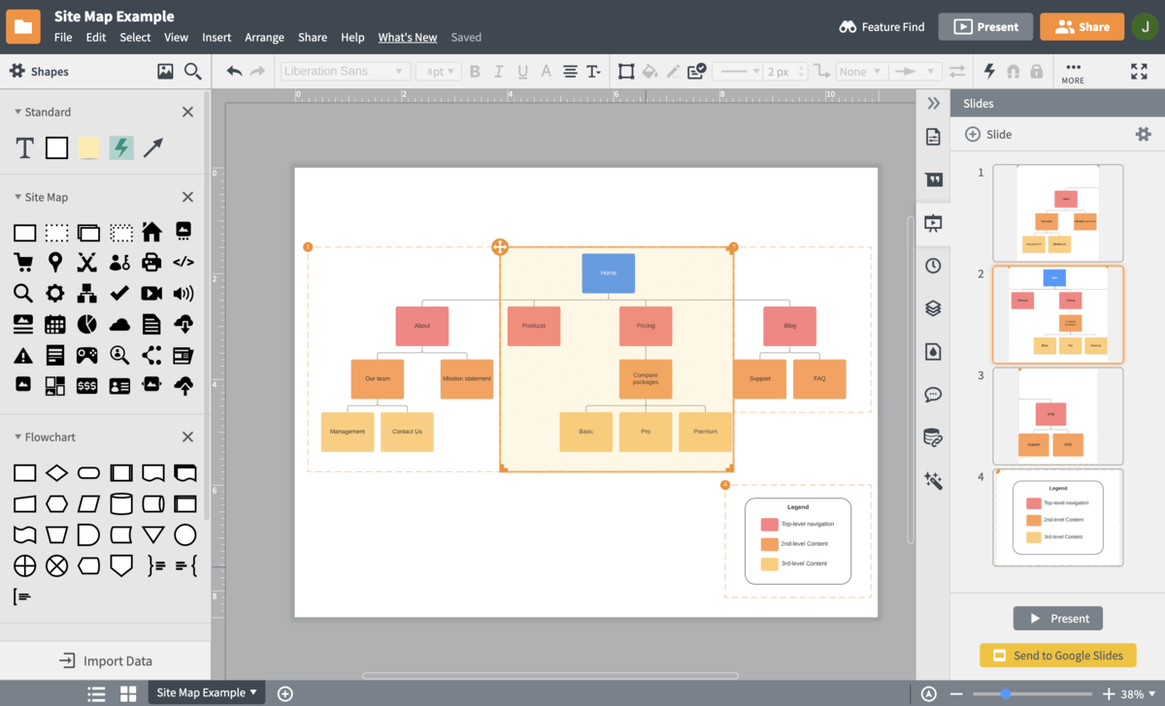Click the orange Share button

pos(1082,27)
